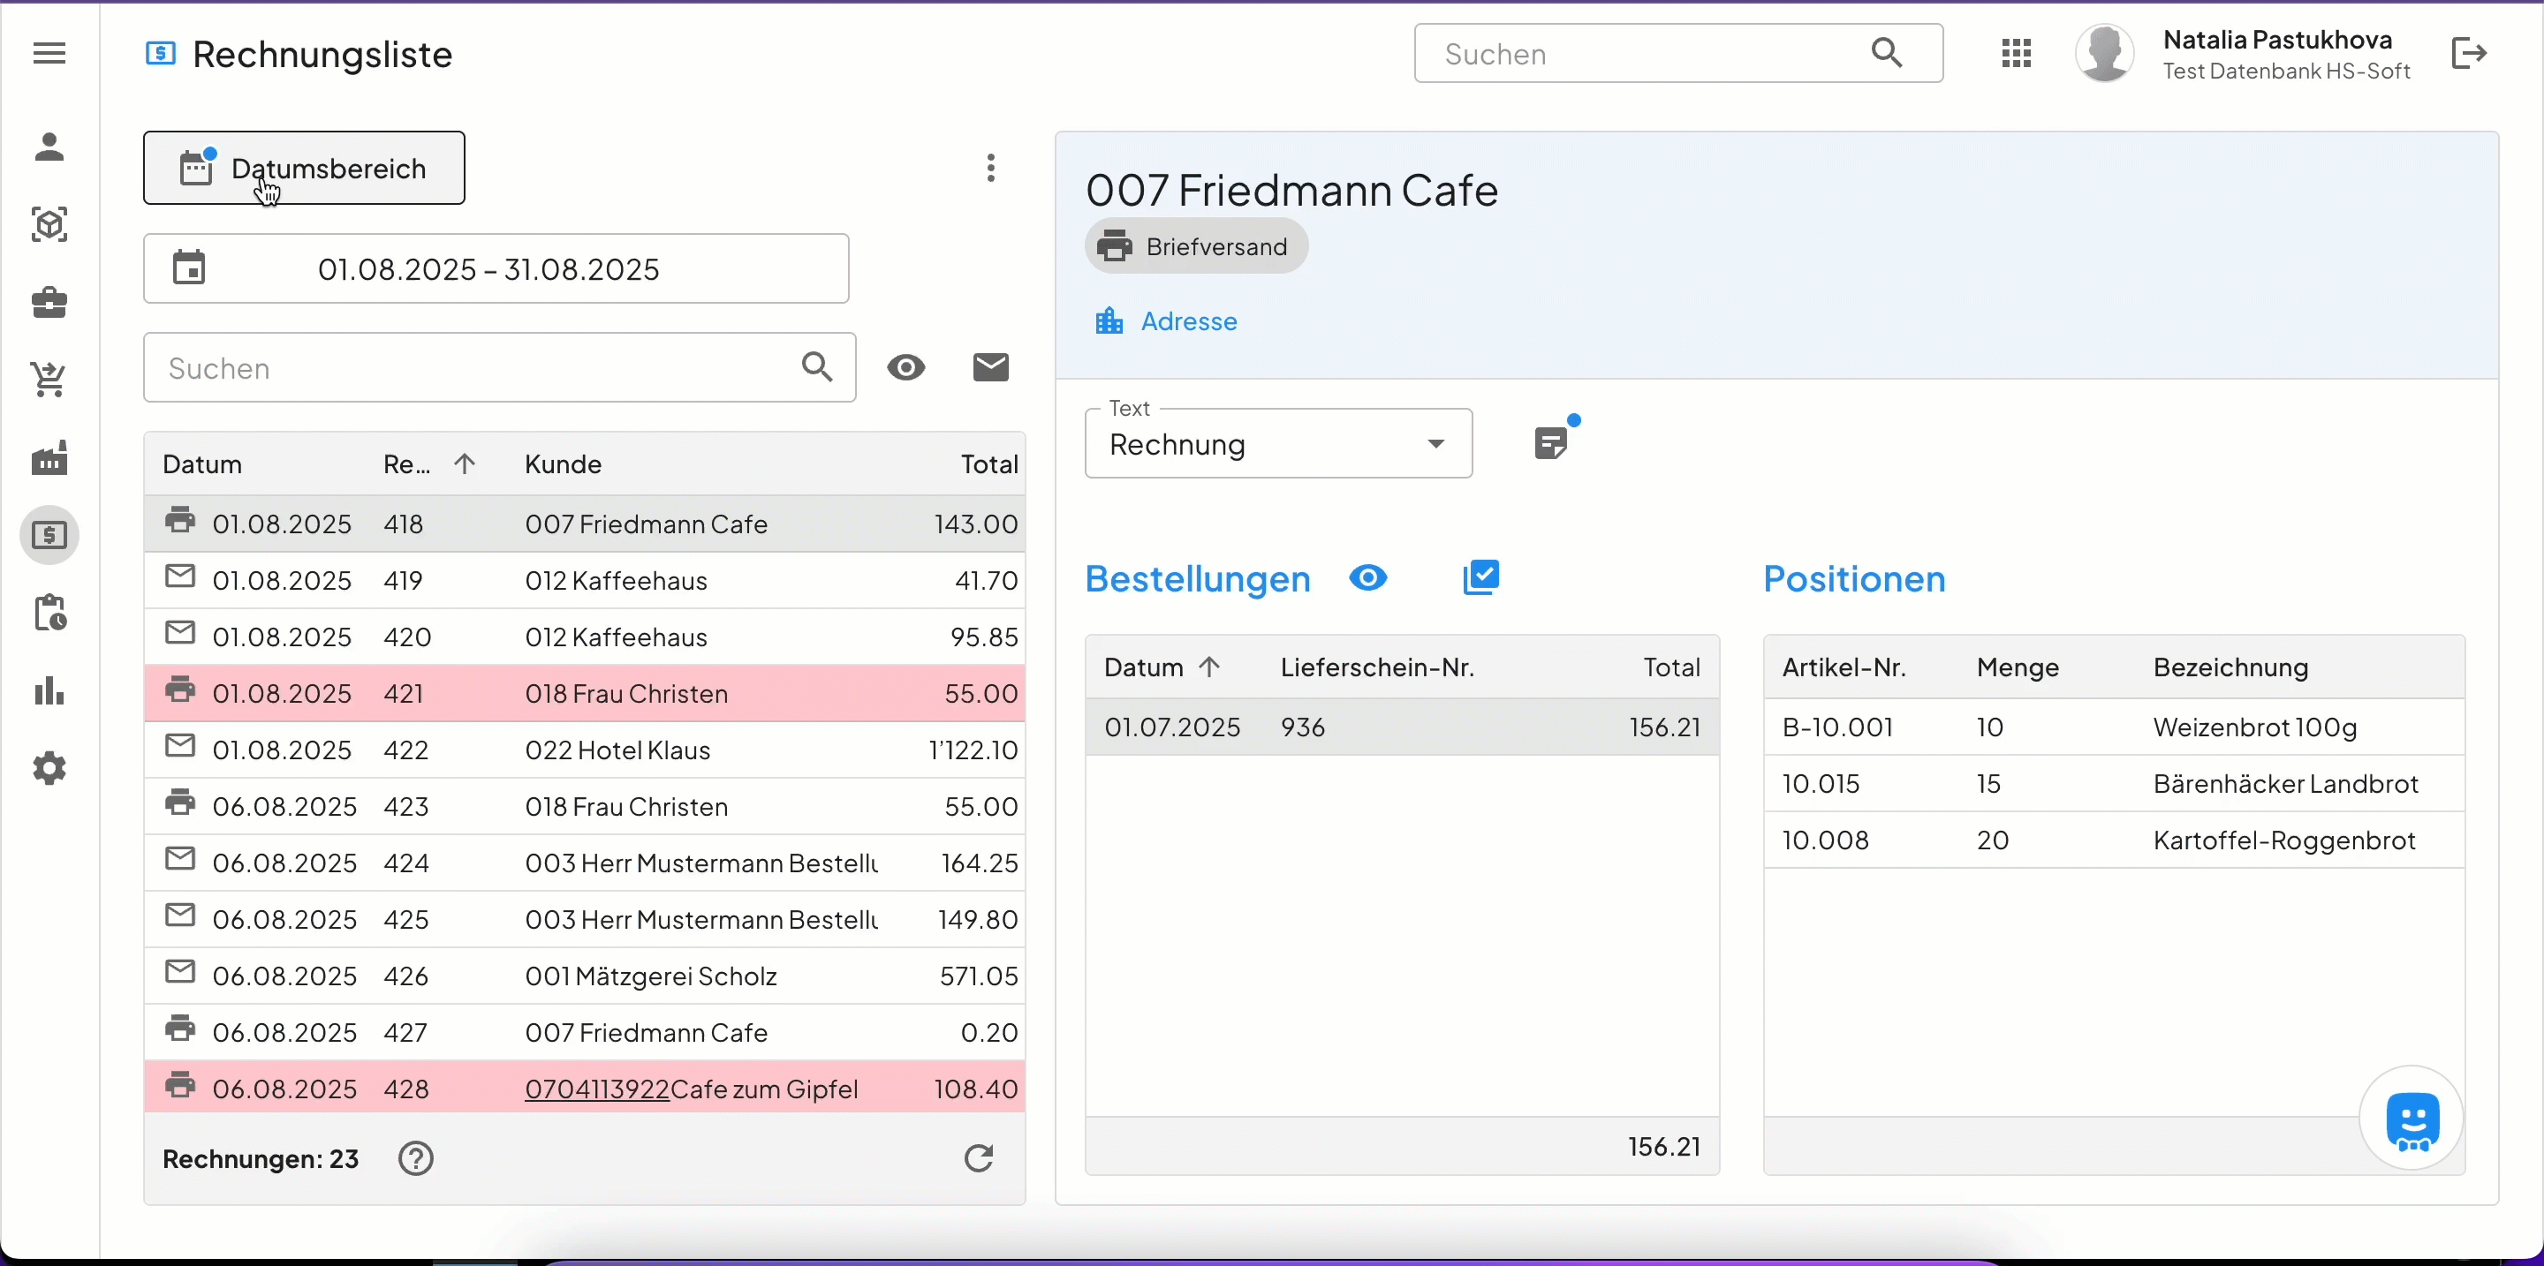The width and height of the screenshot is (2544, 1266).
Task: Click the envelope mail icon beside search
Action: [x=990, y=367]
